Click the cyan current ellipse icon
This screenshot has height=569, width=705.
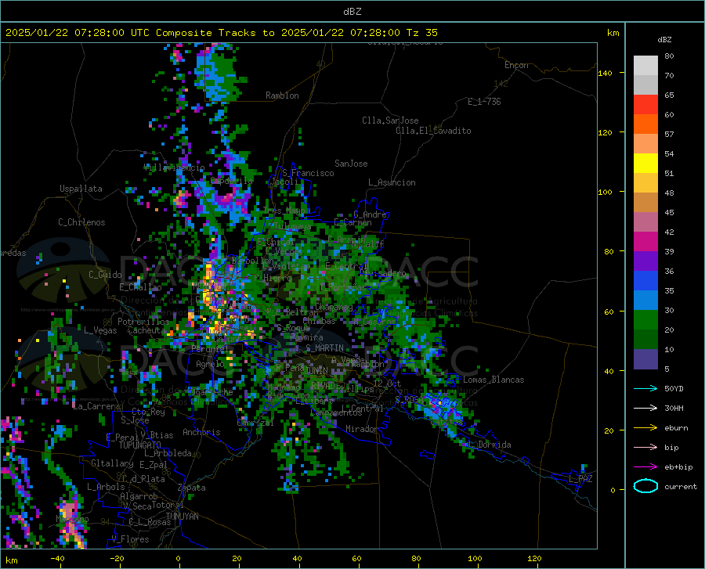645,486
